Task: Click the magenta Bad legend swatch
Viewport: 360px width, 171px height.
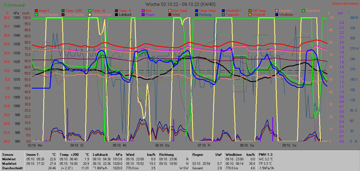Action: [x=143, y=11]
